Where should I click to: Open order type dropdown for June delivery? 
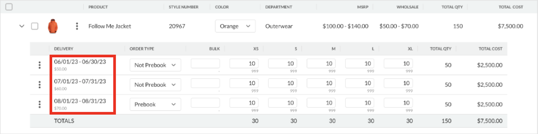click(x=155, y=65)
